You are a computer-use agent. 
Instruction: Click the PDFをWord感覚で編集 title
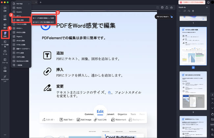pos(86,26)
